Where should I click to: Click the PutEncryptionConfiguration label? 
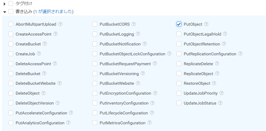click(x=125, y=93)
